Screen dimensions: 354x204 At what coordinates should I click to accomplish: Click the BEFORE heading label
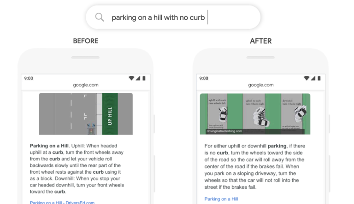[86, 41]
